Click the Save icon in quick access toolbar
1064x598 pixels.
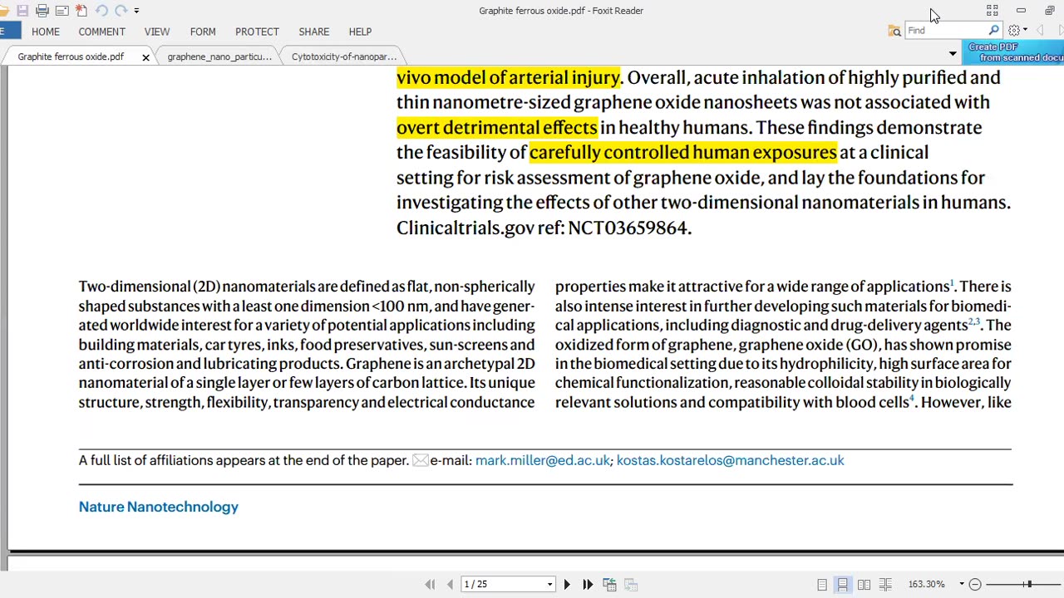pyautogui.click(x=22, y=11)
